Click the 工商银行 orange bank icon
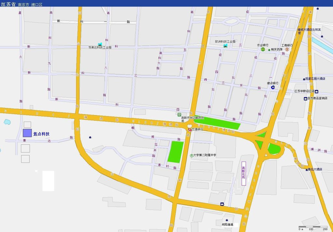The width and height of the screenshot is (333, 232). [287, 49]
